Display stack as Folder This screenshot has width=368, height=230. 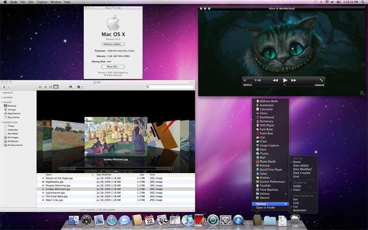[x=297, y=186]
